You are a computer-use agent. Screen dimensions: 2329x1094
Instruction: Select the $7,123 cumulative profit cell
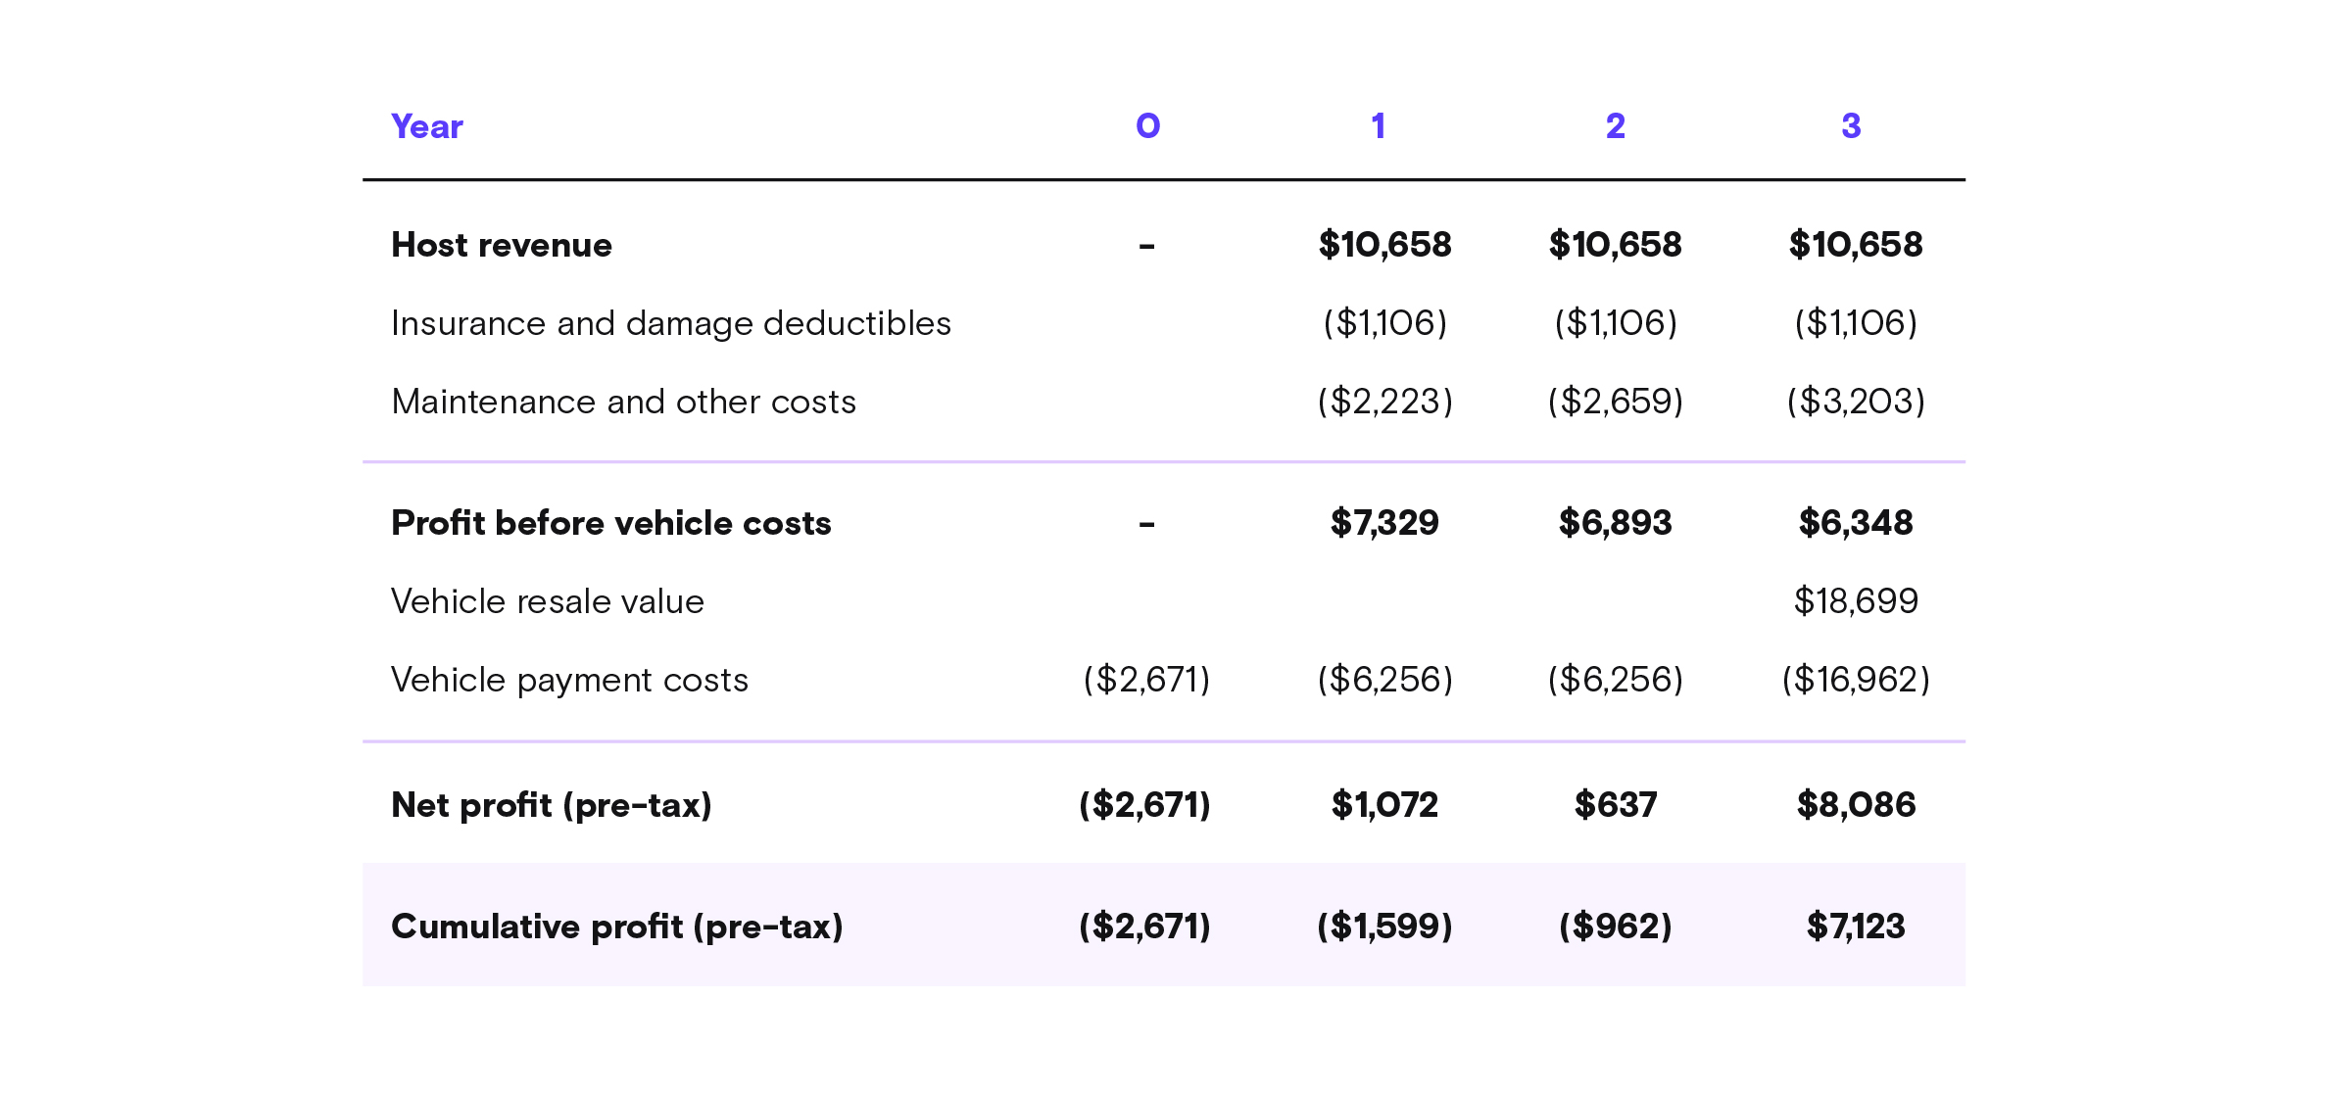pyautogui.click(x=1860, y=926)
